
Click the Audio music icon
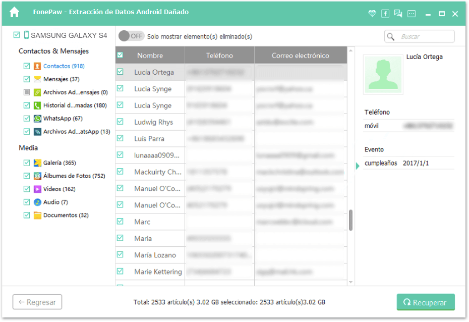coord(37,202)
